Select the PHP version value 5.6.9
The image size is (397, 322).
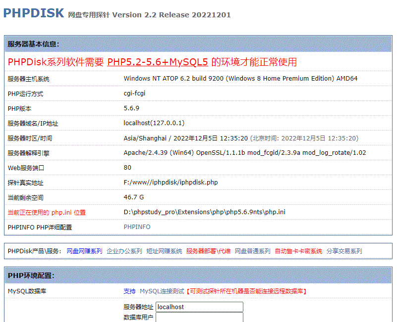pyautogui.click(x=131, y=108)
